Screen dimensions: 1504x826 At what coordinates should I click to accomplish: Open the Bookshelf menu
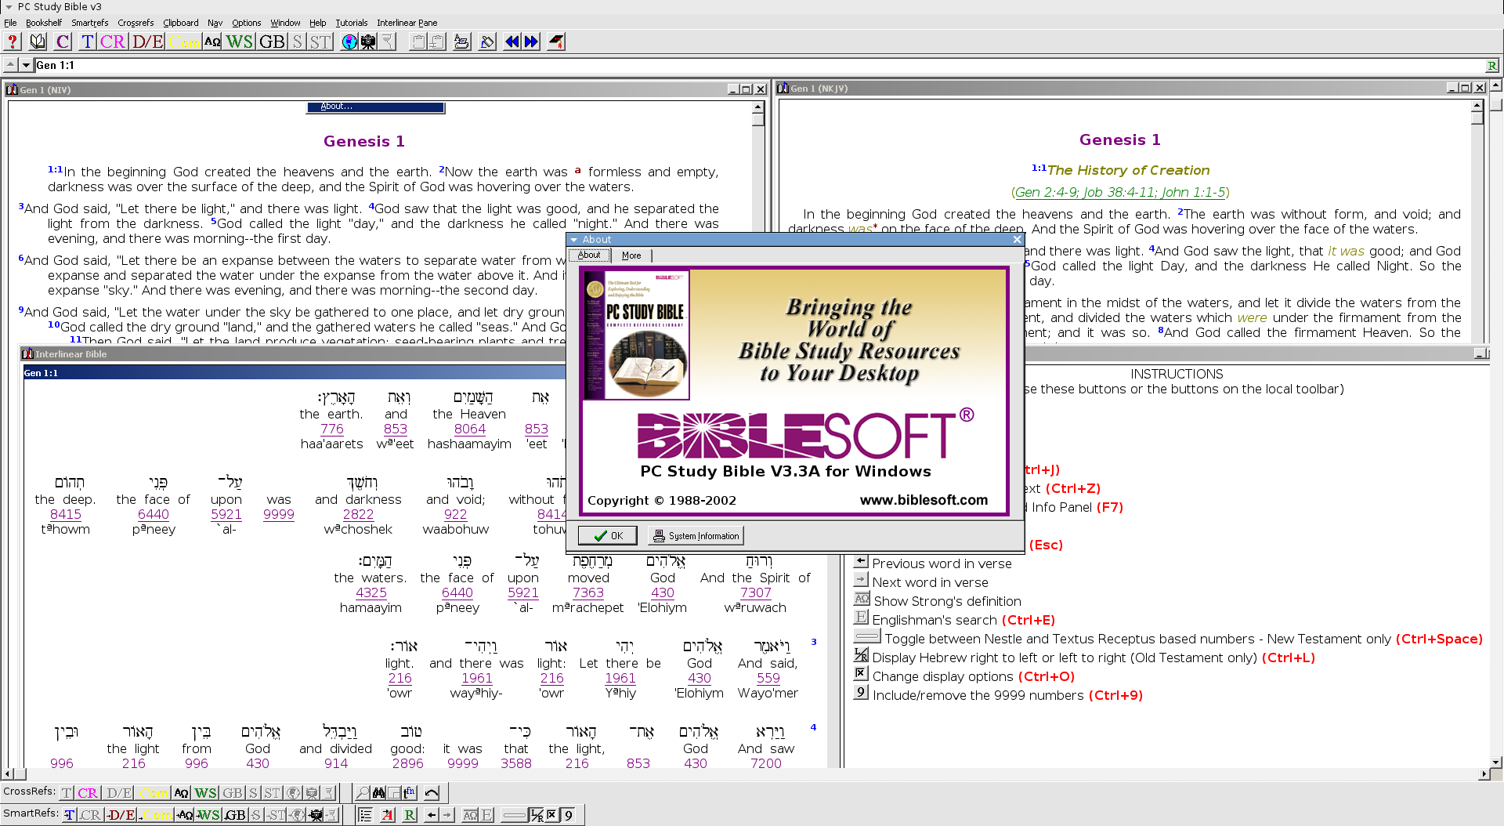[x=44, y=23]
